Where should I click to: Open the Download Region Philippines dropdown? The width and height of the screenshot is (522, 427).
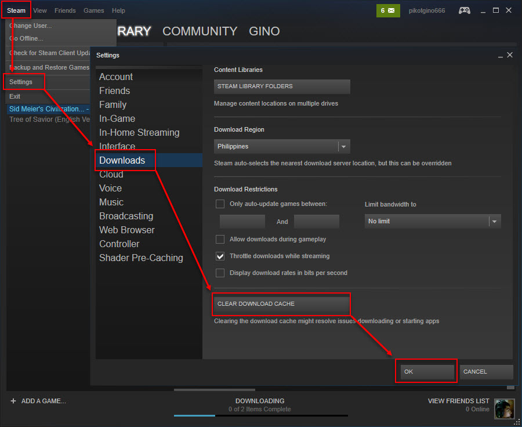point(282,147)
